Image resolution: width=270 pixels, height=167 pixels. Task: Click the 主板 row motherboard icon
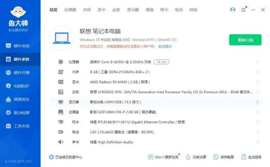tap(61, 92)
